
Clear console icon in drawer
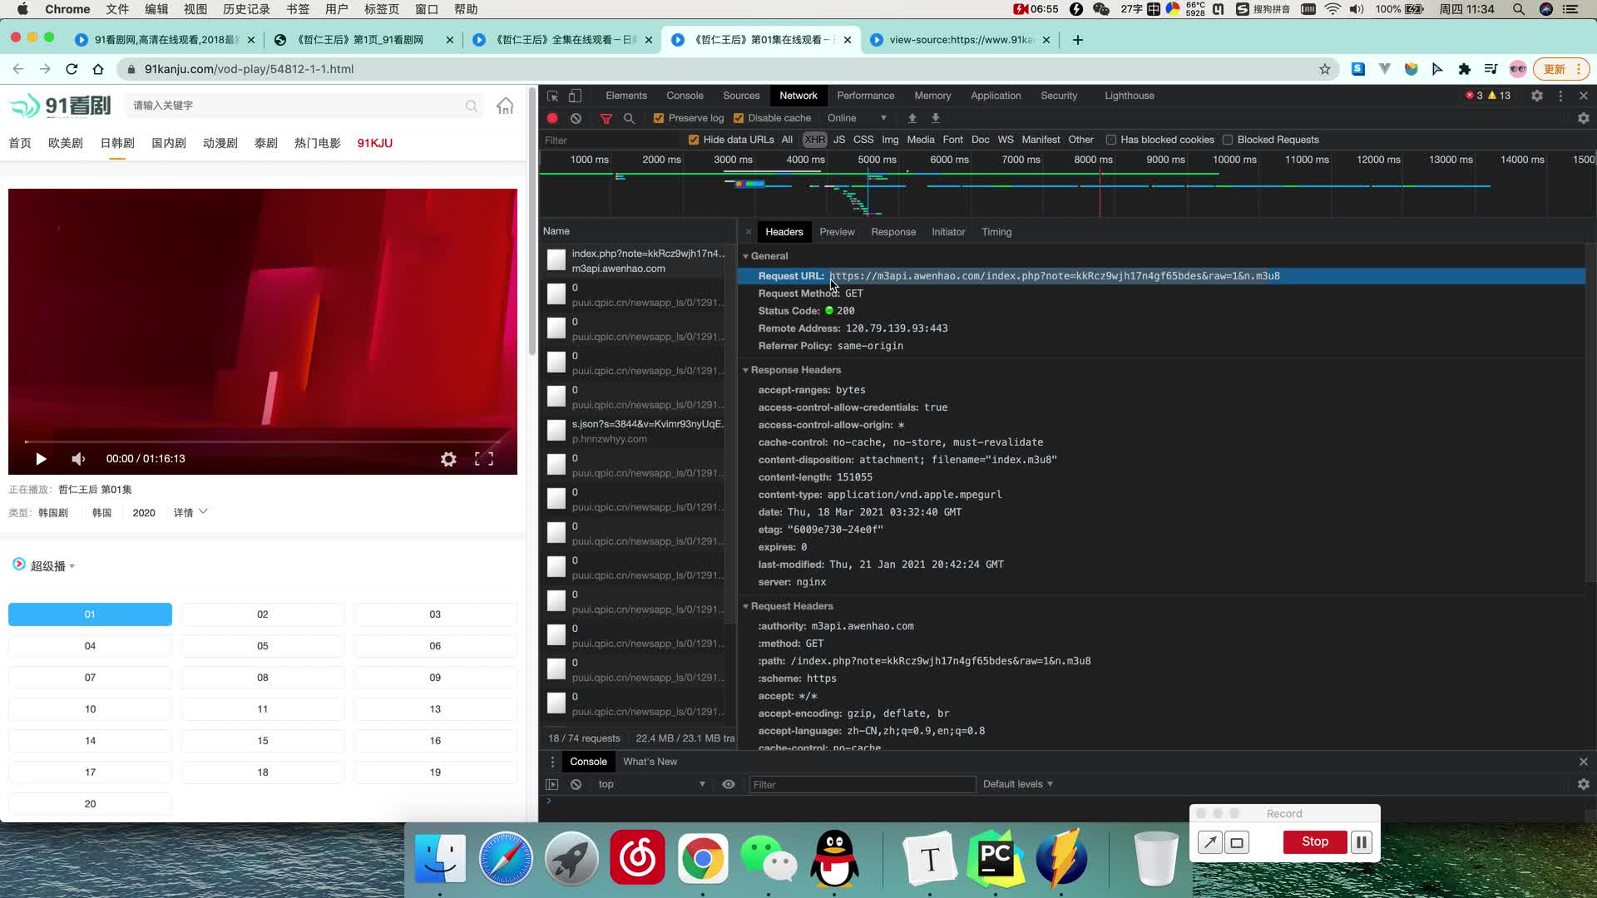tap(576, 784)
